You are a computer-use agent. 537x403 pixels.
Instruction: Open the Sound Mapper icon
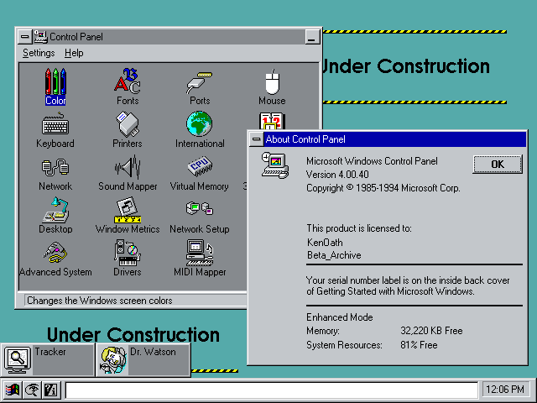(128, 169)
